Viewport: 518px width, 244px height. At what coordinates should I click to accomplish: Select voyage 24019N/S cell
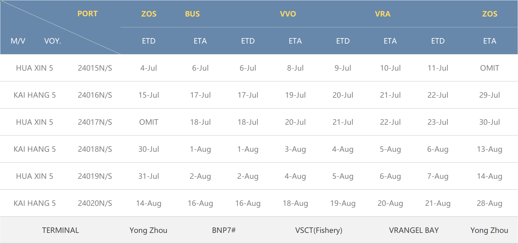pyautogui.click(x=95, y=176)
